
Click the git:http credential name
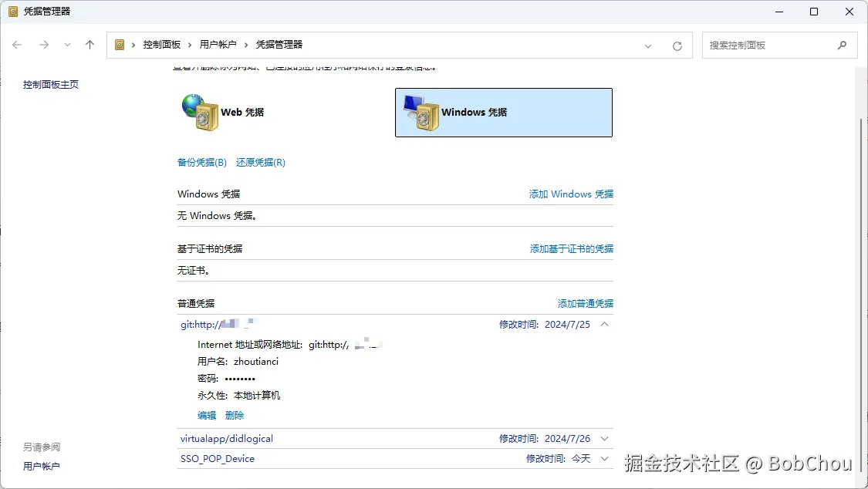click(218, 324)
